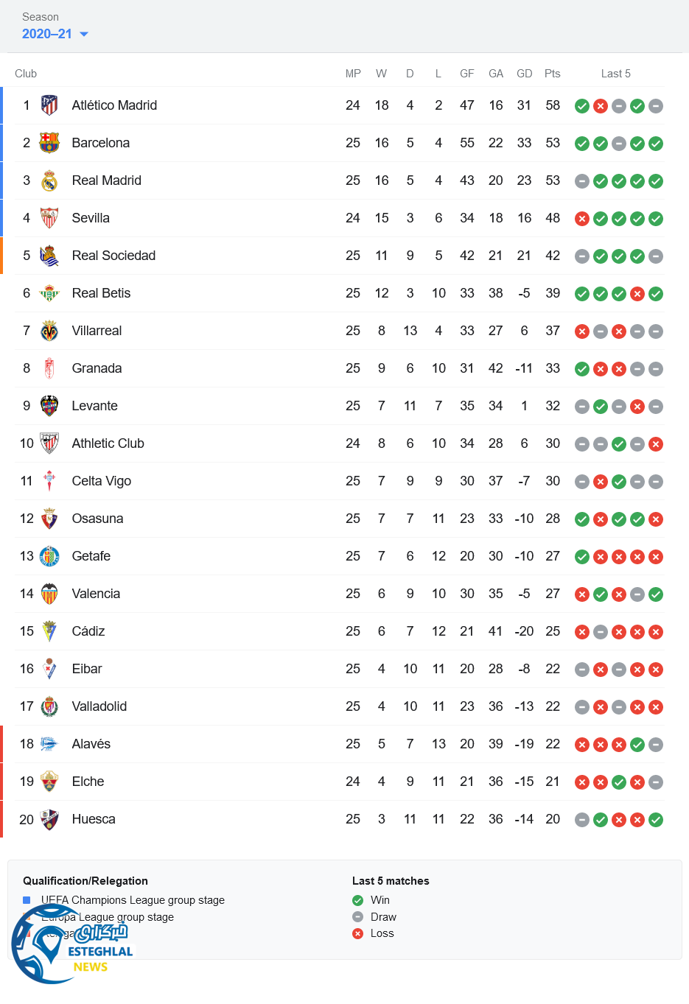
Task: Click the Atlético Madrid club crest
Action: 49,105
